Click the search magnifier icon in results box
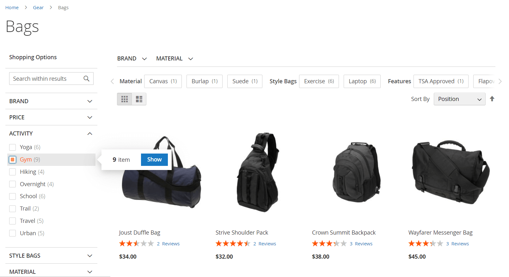 tap(86, 79)
